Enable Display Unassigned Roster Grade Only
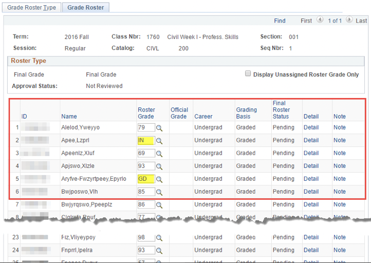371x263 pixels. [x=249, y=74]
